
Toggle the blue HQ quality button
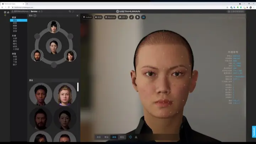(144, 17)
